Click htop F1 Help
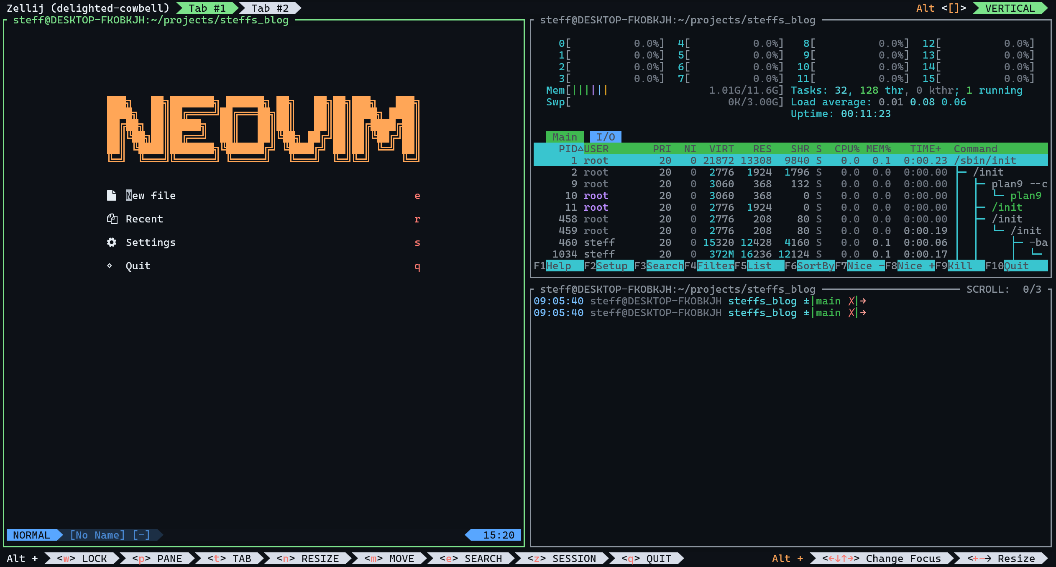 (x=559, y=266)
